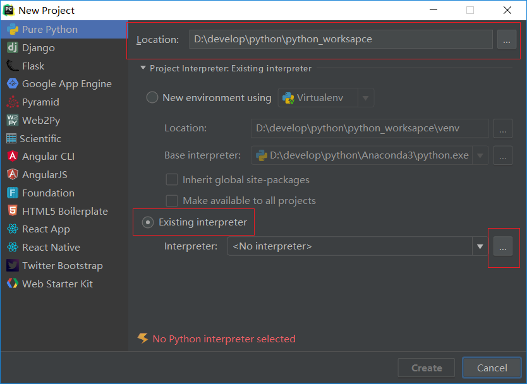Click the Cancel button
The image size is (527, 384).
[492, 368]
